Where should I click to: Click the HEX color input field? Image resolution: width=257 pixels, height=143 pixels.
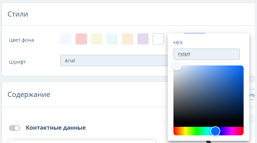[x=206, y=54]
